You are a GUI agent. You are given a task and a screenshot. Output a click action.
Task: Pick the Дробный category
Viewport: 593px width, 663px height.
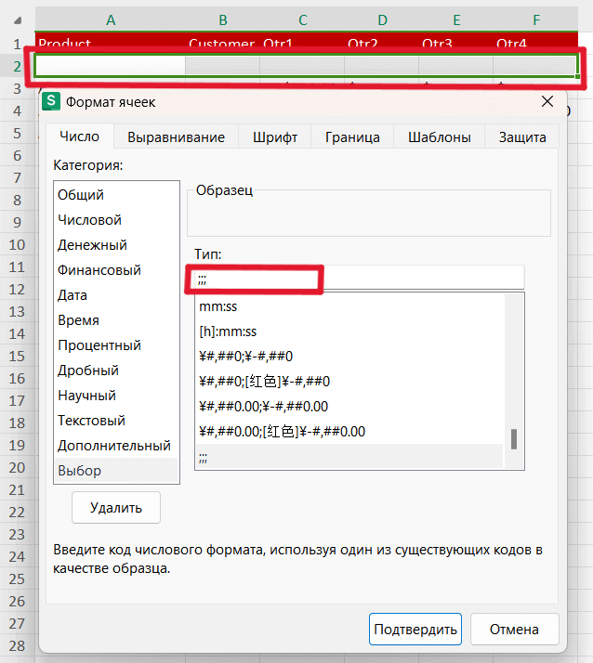[x=116, y=370]
